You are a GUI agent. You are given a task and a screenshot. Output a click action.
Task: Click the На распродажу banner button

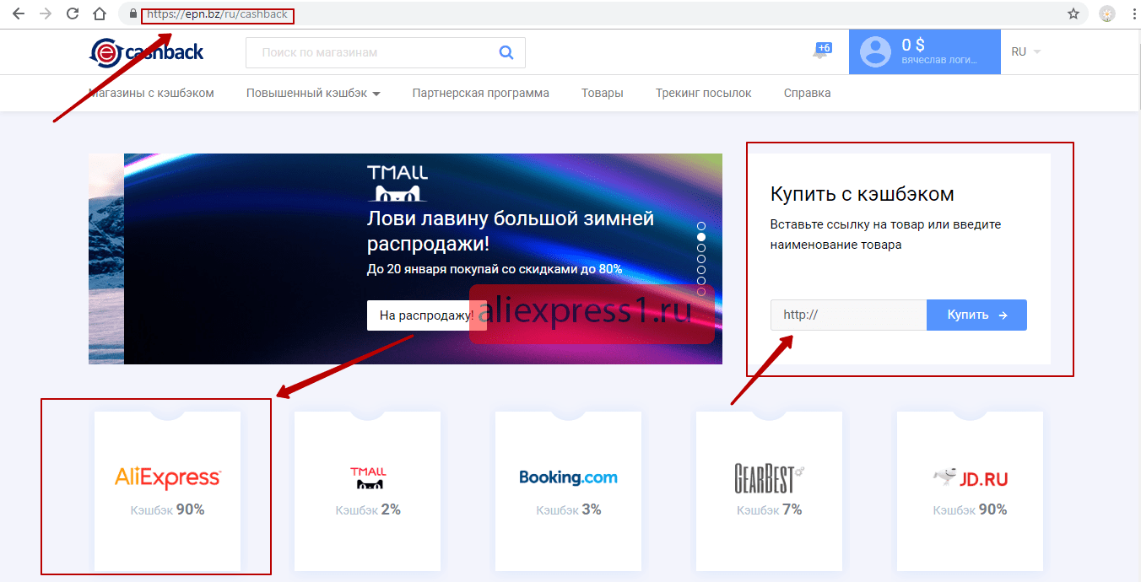427,315
